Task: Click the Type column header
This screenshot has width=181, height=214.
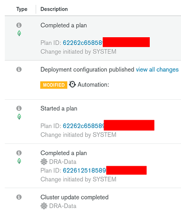Action: coord(22,9)
